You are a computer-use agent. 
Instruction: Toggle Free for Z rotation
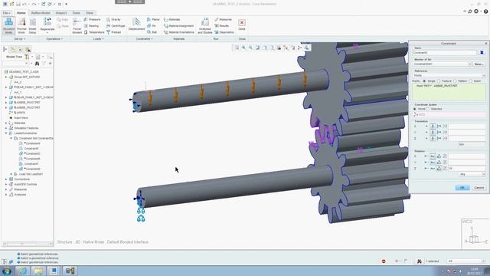426,169
